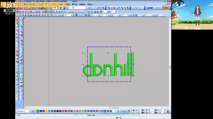Select magenta color swatch 6
Screen dimensions: 213x119
[x=52, y=111]
